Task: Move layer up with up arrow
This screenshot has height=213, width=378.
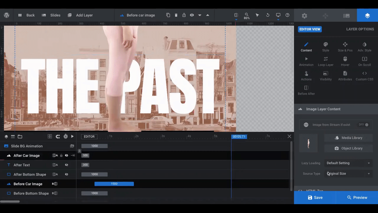Action: coord(208,15)
